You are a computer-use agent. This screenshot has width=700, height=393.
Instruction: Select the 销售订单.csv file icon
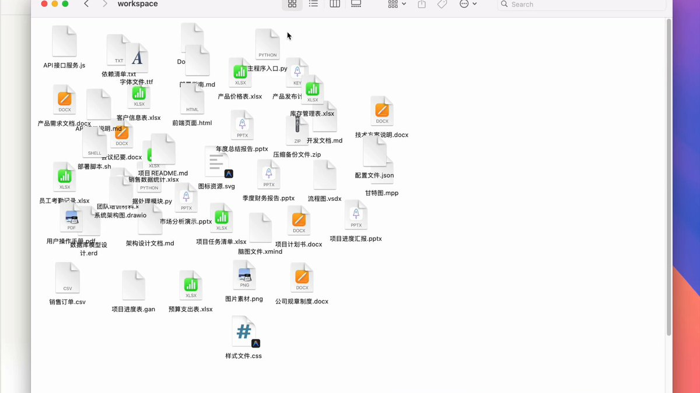[68, 278]
